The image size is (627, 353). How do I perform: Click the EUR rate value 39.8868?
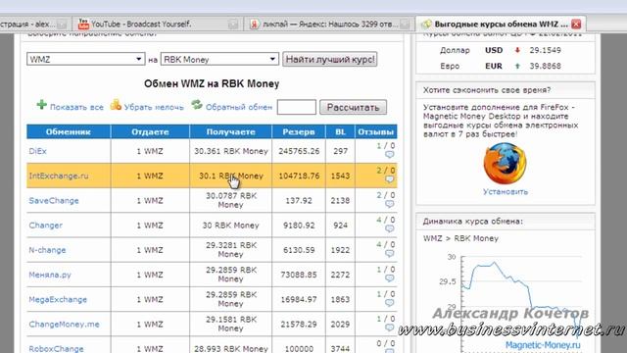coord(545,66)
